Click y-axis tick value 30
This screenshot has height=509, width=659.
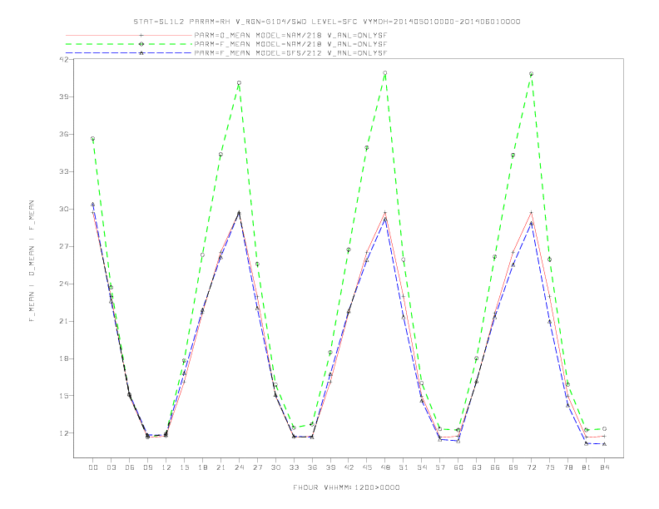[x=64, y=209]
